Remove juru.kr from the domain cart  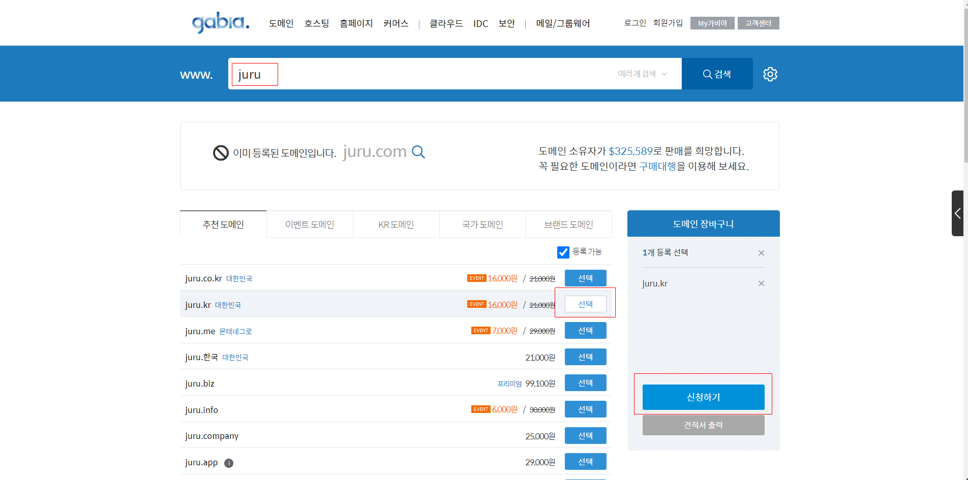(761, 283)
